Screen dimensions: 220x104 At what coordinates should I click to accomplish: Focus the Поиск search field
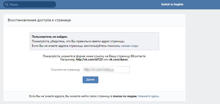(31, 5)
